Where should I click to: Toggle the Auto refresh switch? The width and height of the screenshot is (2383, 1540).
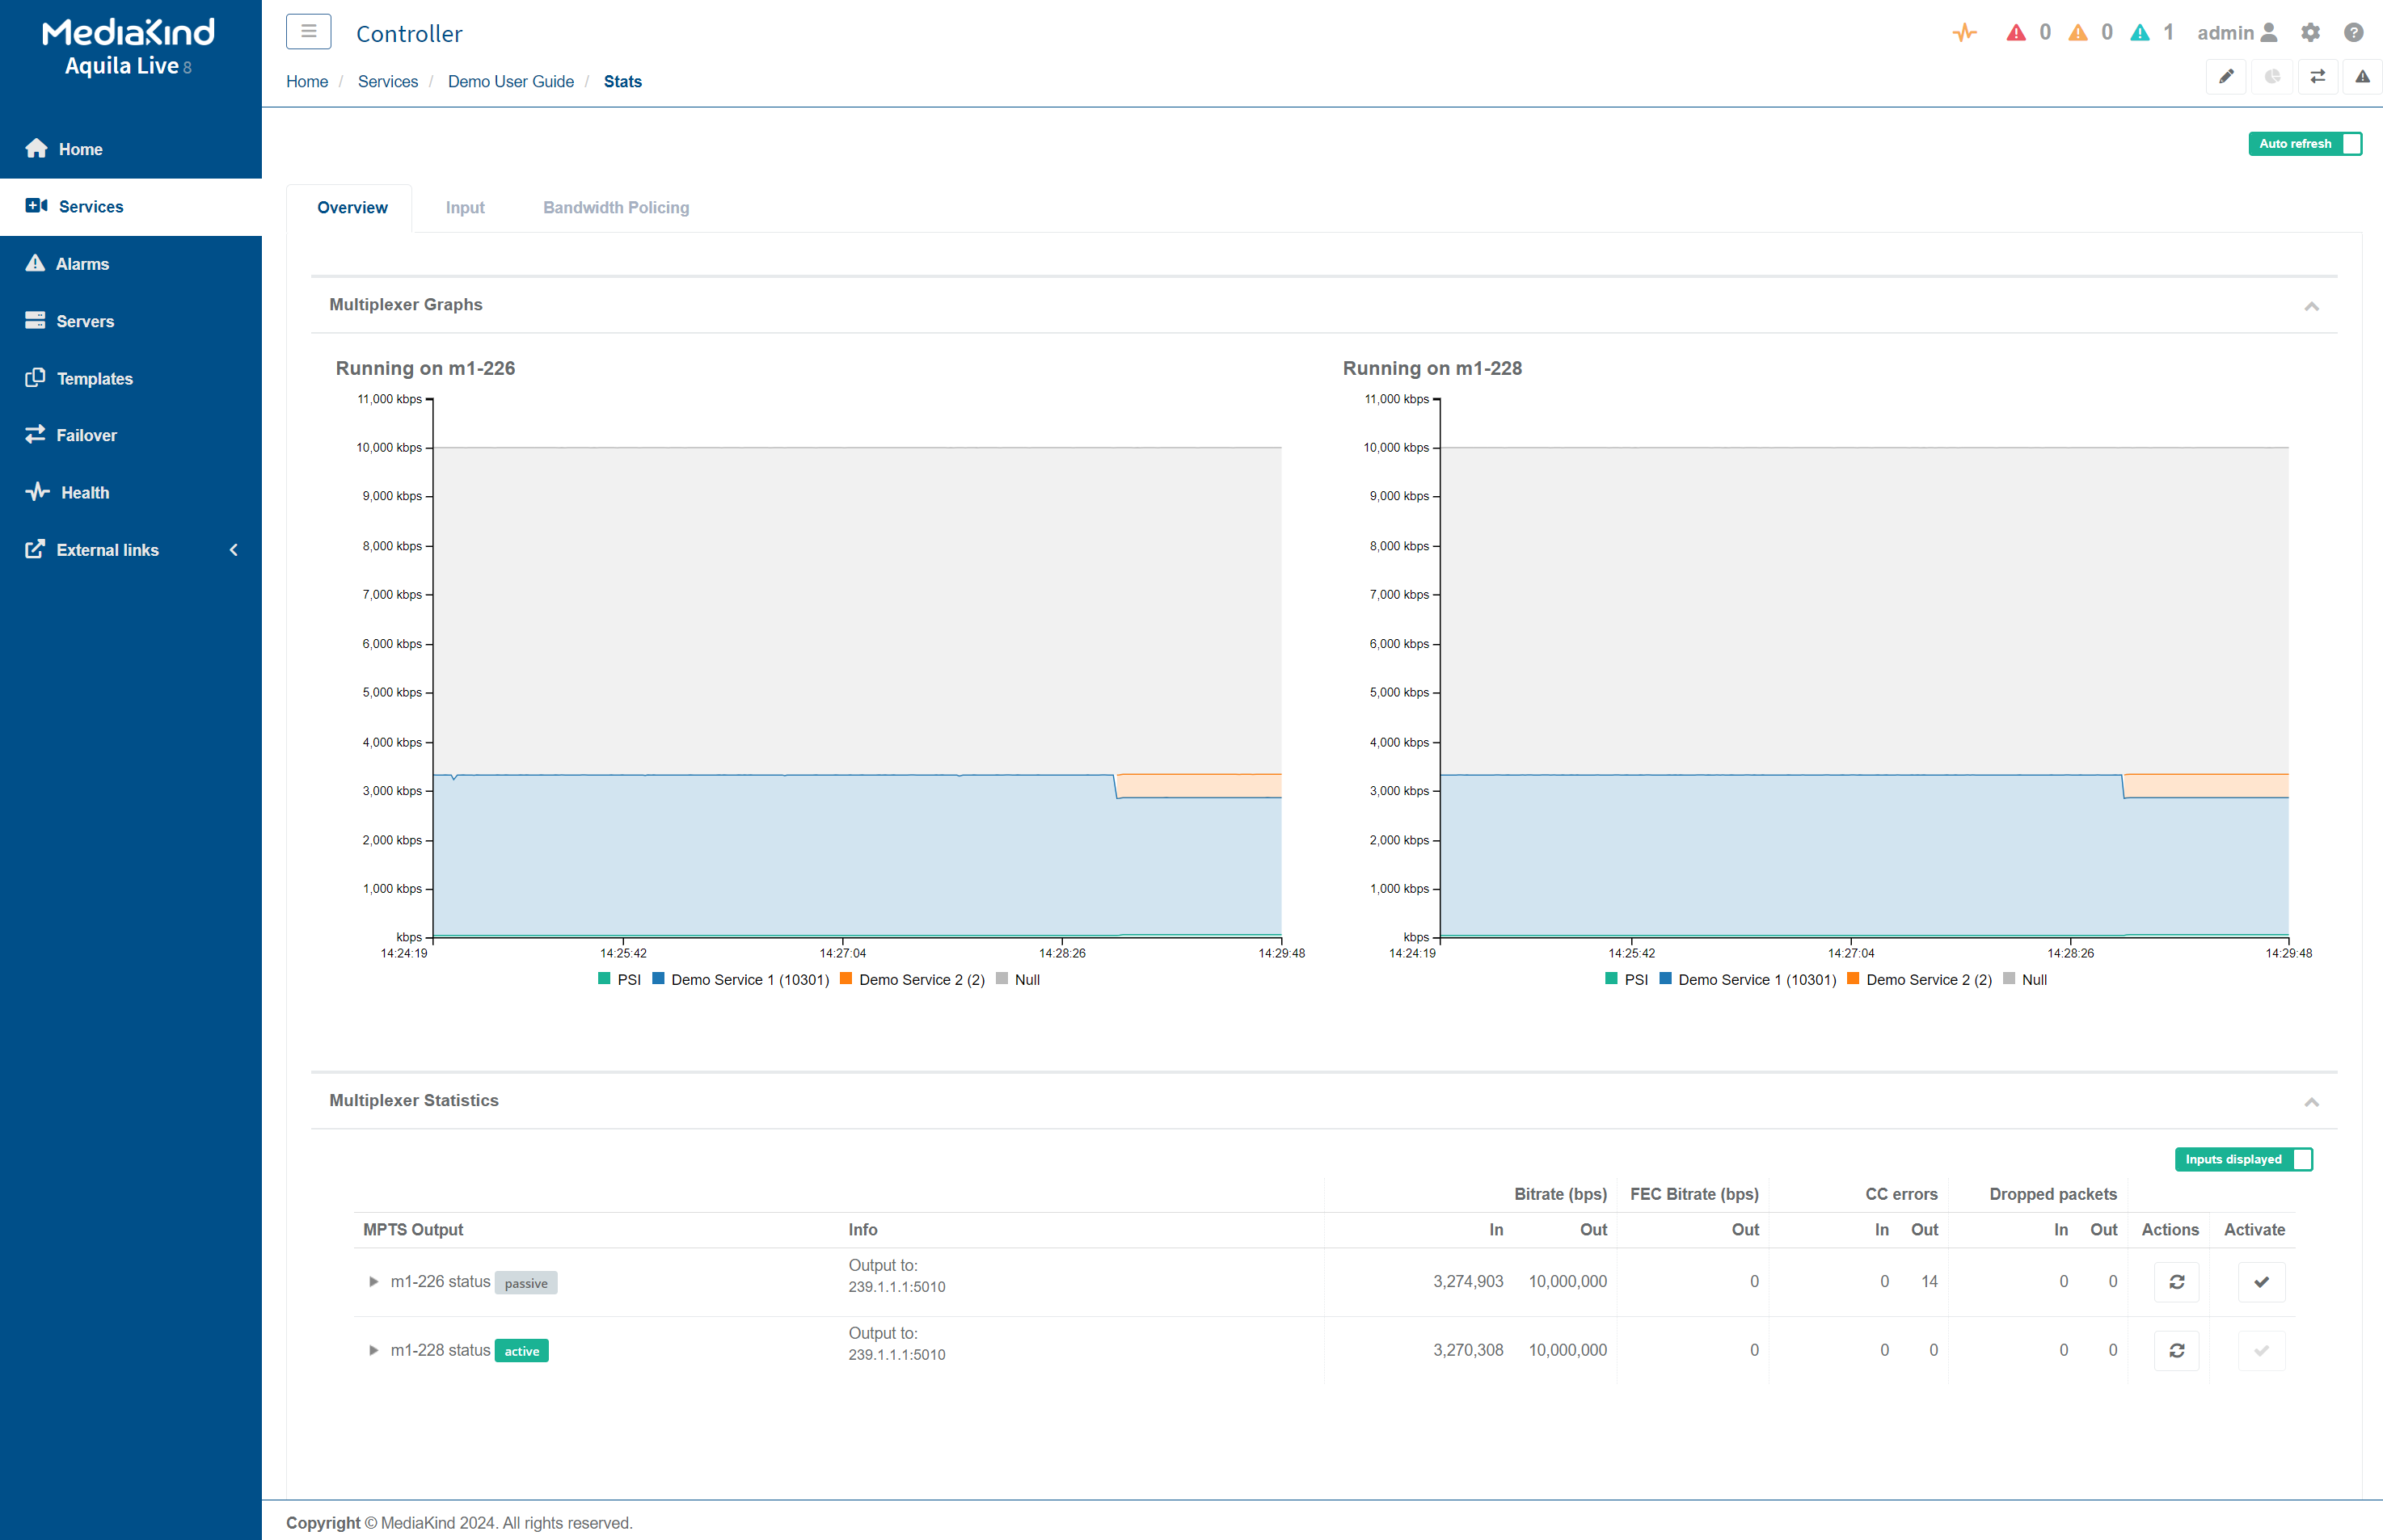point(2304,144)
